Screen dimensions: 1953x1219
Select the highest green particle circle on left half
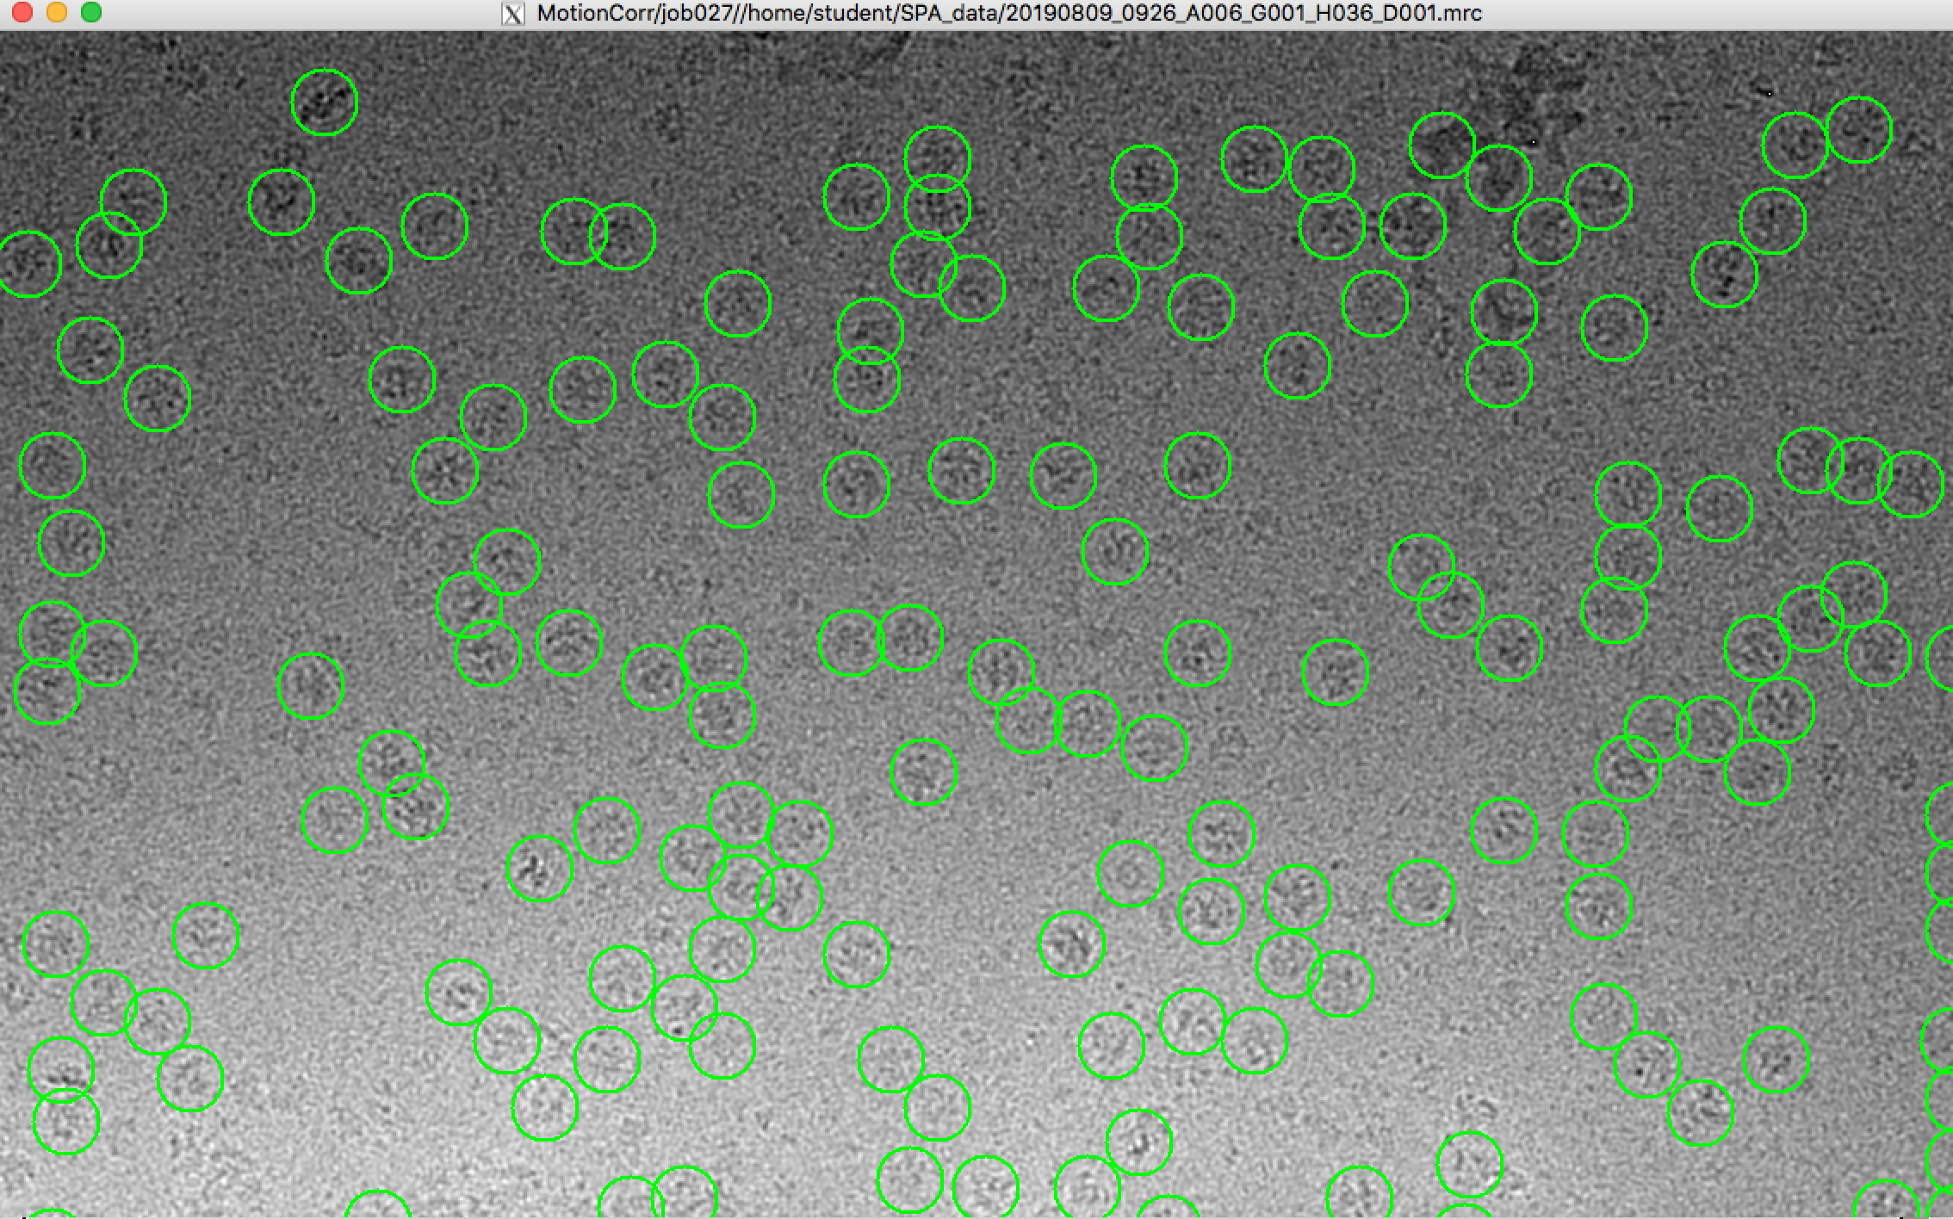(325, 102)
